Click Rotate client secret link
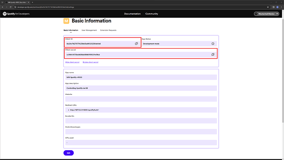The image size is (284, 160). pyautogui.click(x=91, y=62)
